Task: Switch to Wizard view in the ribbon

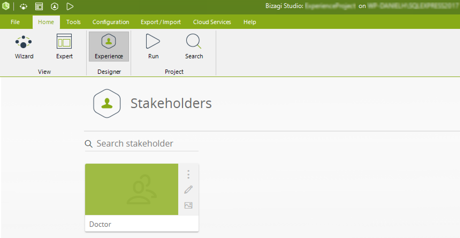Action: pos(24,47)
